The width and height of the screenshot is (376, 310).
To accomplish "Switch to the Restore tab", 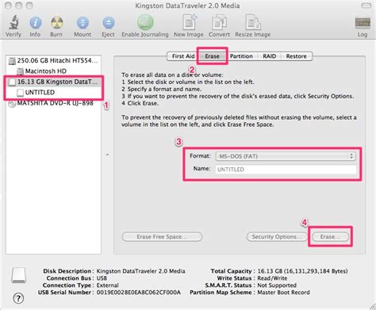I will [296, 56].
